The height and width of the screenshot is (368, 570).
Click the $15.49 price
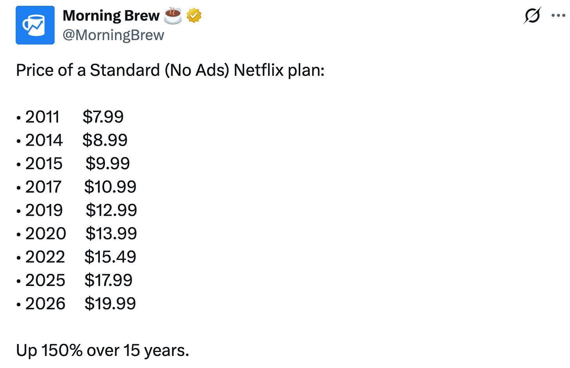(x=110, y=257)
